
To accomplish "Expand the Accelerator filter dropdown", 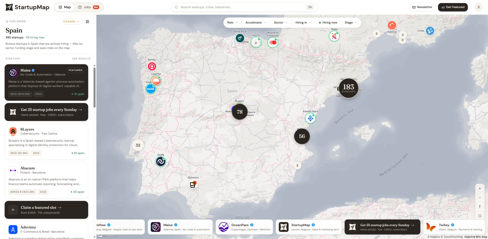I will [x=256, y=23].
